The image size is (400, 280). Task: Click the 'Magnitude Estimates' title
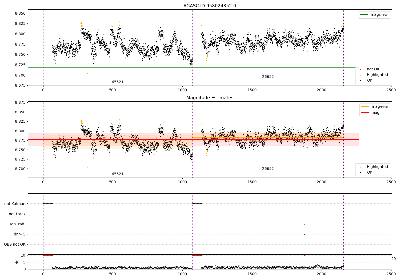pos(210,98)
